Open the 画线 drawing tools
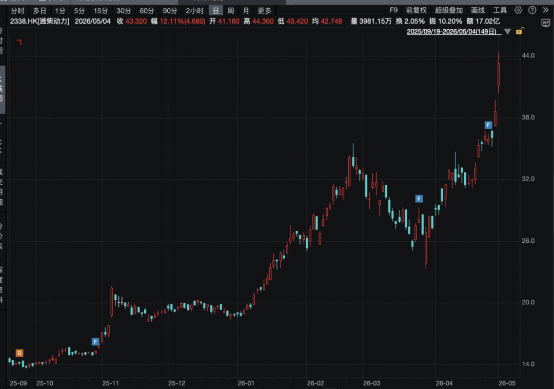The width and height of the screenshot is (554, 389). (x=478, y=10)
